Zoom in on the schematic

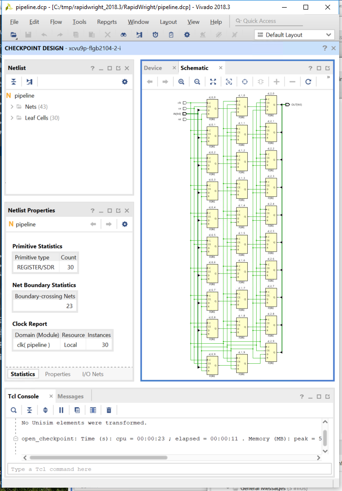(181, 82)
